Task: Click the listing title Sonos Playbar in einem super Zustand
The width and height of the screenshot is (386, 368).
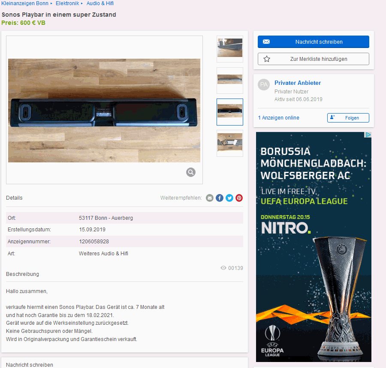Action: pyautogui.click(x=59, y=15)
